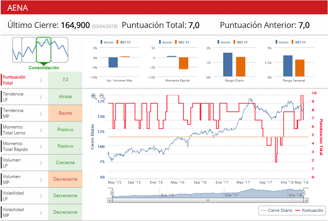Screen dimensions: 328x221
Task: Click the Var. Volumen Mes chart caption
Action: click(x=119, y=80)
